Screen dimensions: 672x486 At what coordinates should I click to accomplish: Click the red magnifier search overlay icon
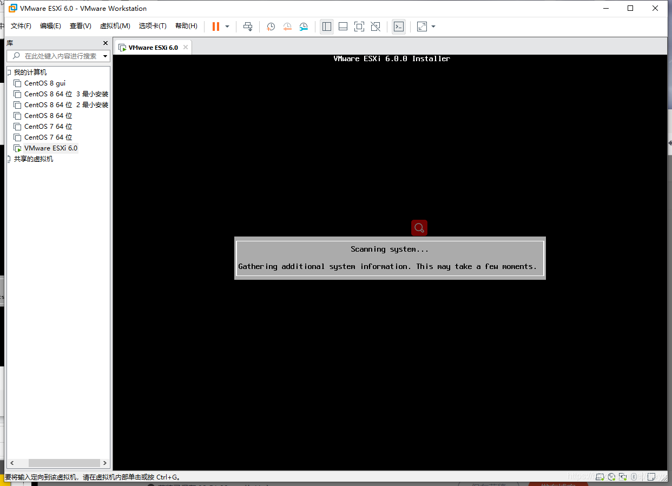coord(419,228)
